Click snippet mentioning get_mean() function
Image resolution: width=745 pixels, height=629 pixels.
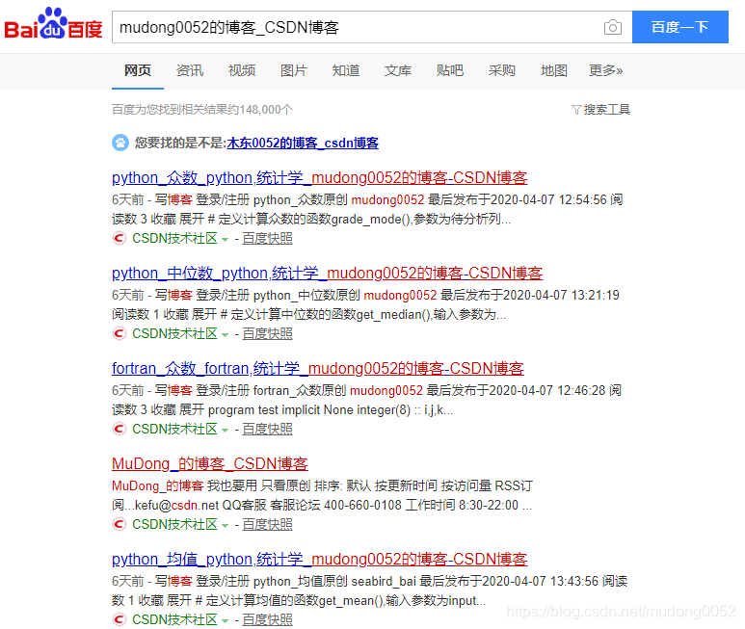point(370,591)
